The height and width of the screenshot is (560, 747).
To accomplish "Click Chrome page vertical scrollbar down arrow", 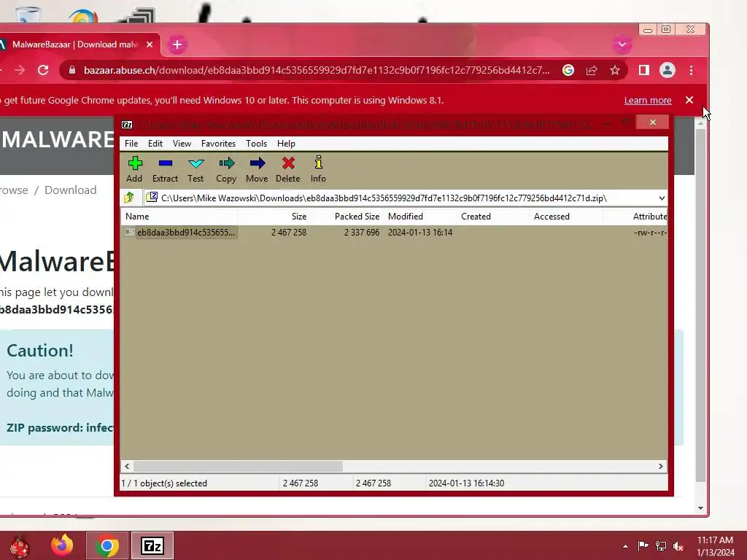I will pos(700,508).
